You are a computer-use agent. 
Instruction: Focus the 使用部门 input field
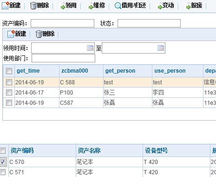pos(63,58)
